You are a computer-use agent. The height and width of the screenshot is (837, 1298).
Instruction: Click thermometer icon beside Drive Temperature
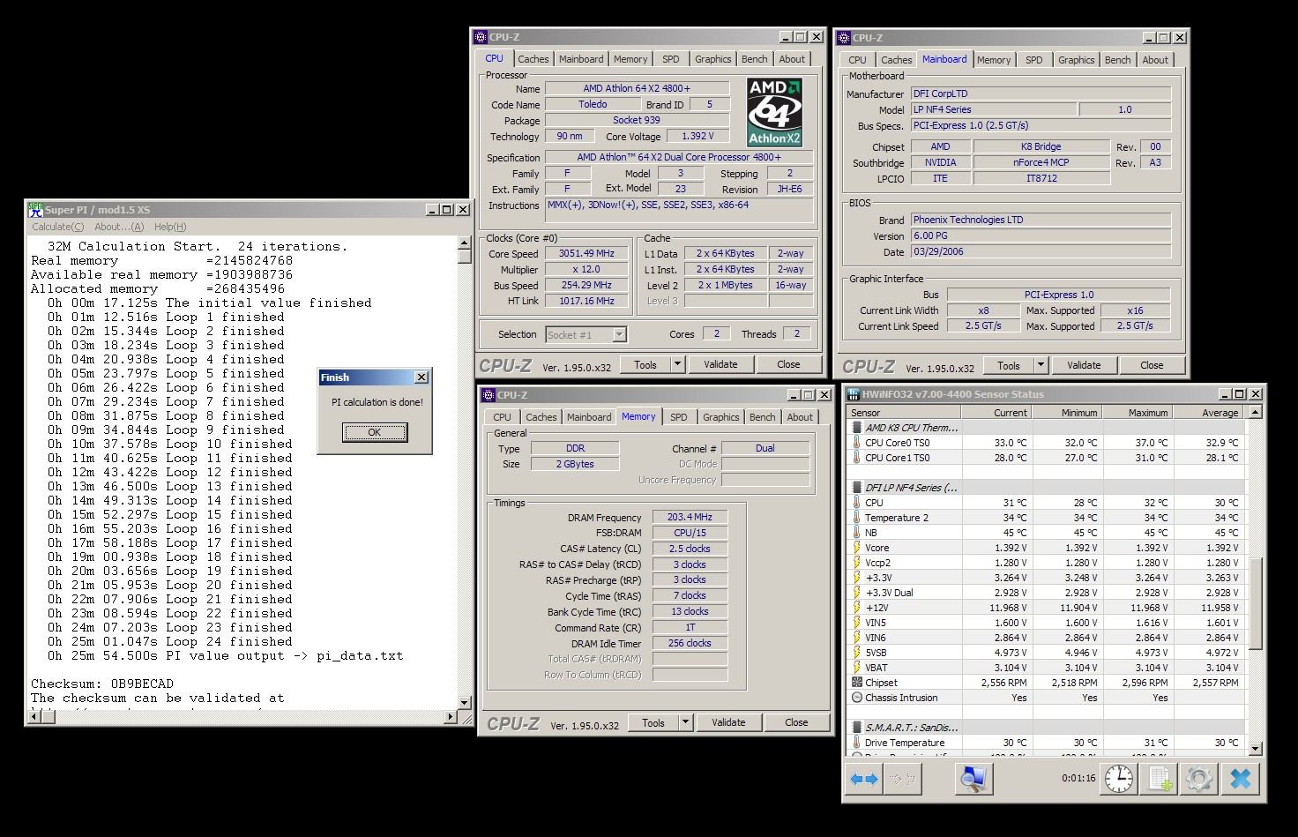coord(856,743)
